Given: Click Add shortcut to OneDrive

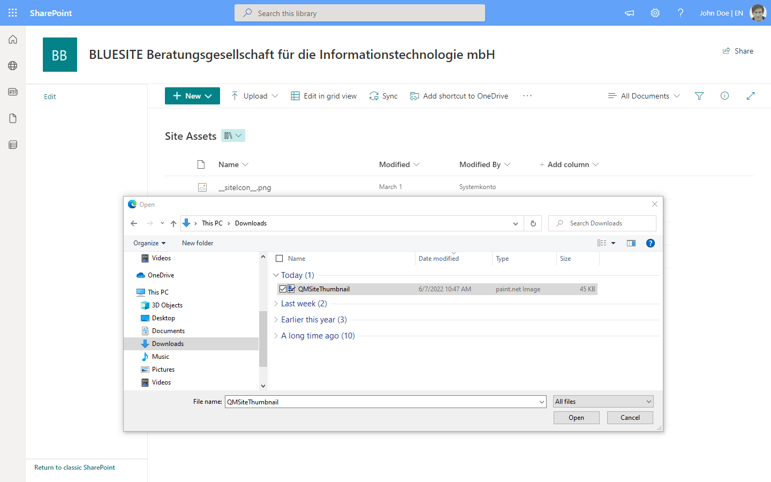Looking at the screenshot, I should [x=459, y=96].
